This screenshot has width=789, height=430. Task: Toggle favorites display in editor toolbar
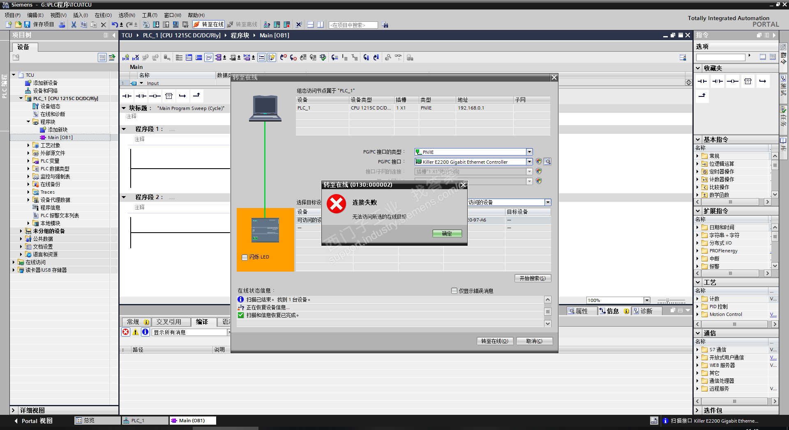272,57
